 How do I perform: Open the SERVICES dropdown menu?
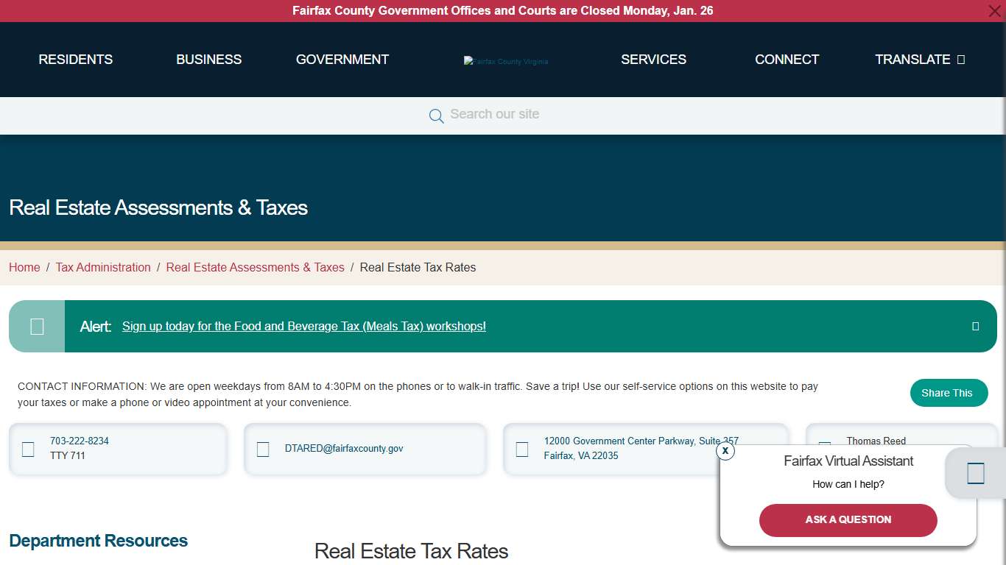pos(653,60)
